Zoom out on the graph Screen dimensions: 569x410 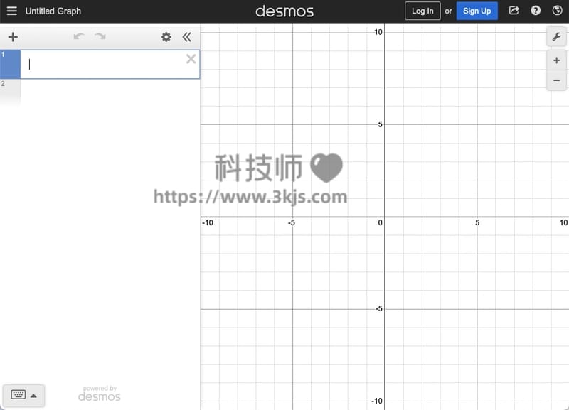(556, 80)
